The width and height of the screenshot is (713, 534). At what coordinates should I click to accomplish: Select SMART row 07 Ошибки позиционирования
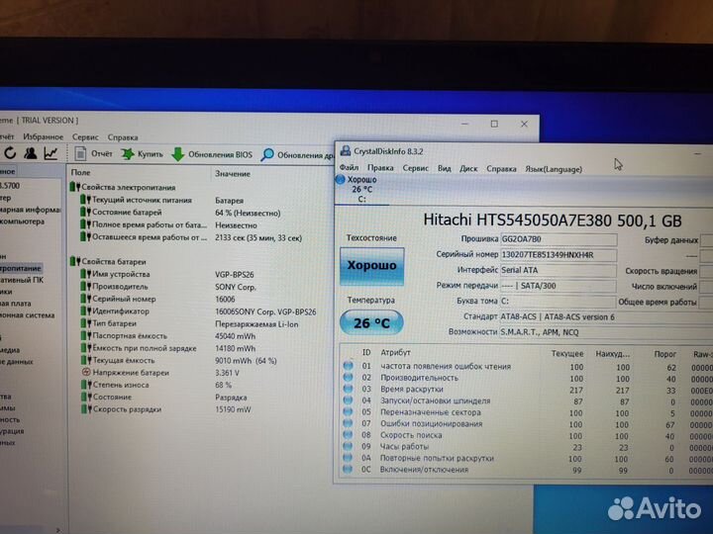tap(528, 424)
